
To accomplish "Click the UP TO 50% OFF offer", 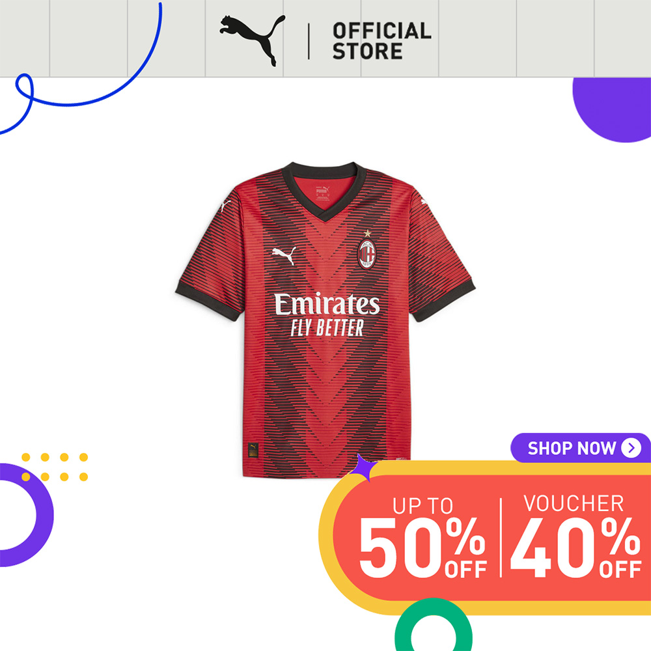I will [x=422, y=537].
